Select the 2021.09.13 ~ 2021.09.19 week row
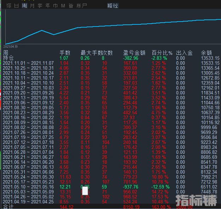This screenshot has width=221, height=209. coord(111,98)
